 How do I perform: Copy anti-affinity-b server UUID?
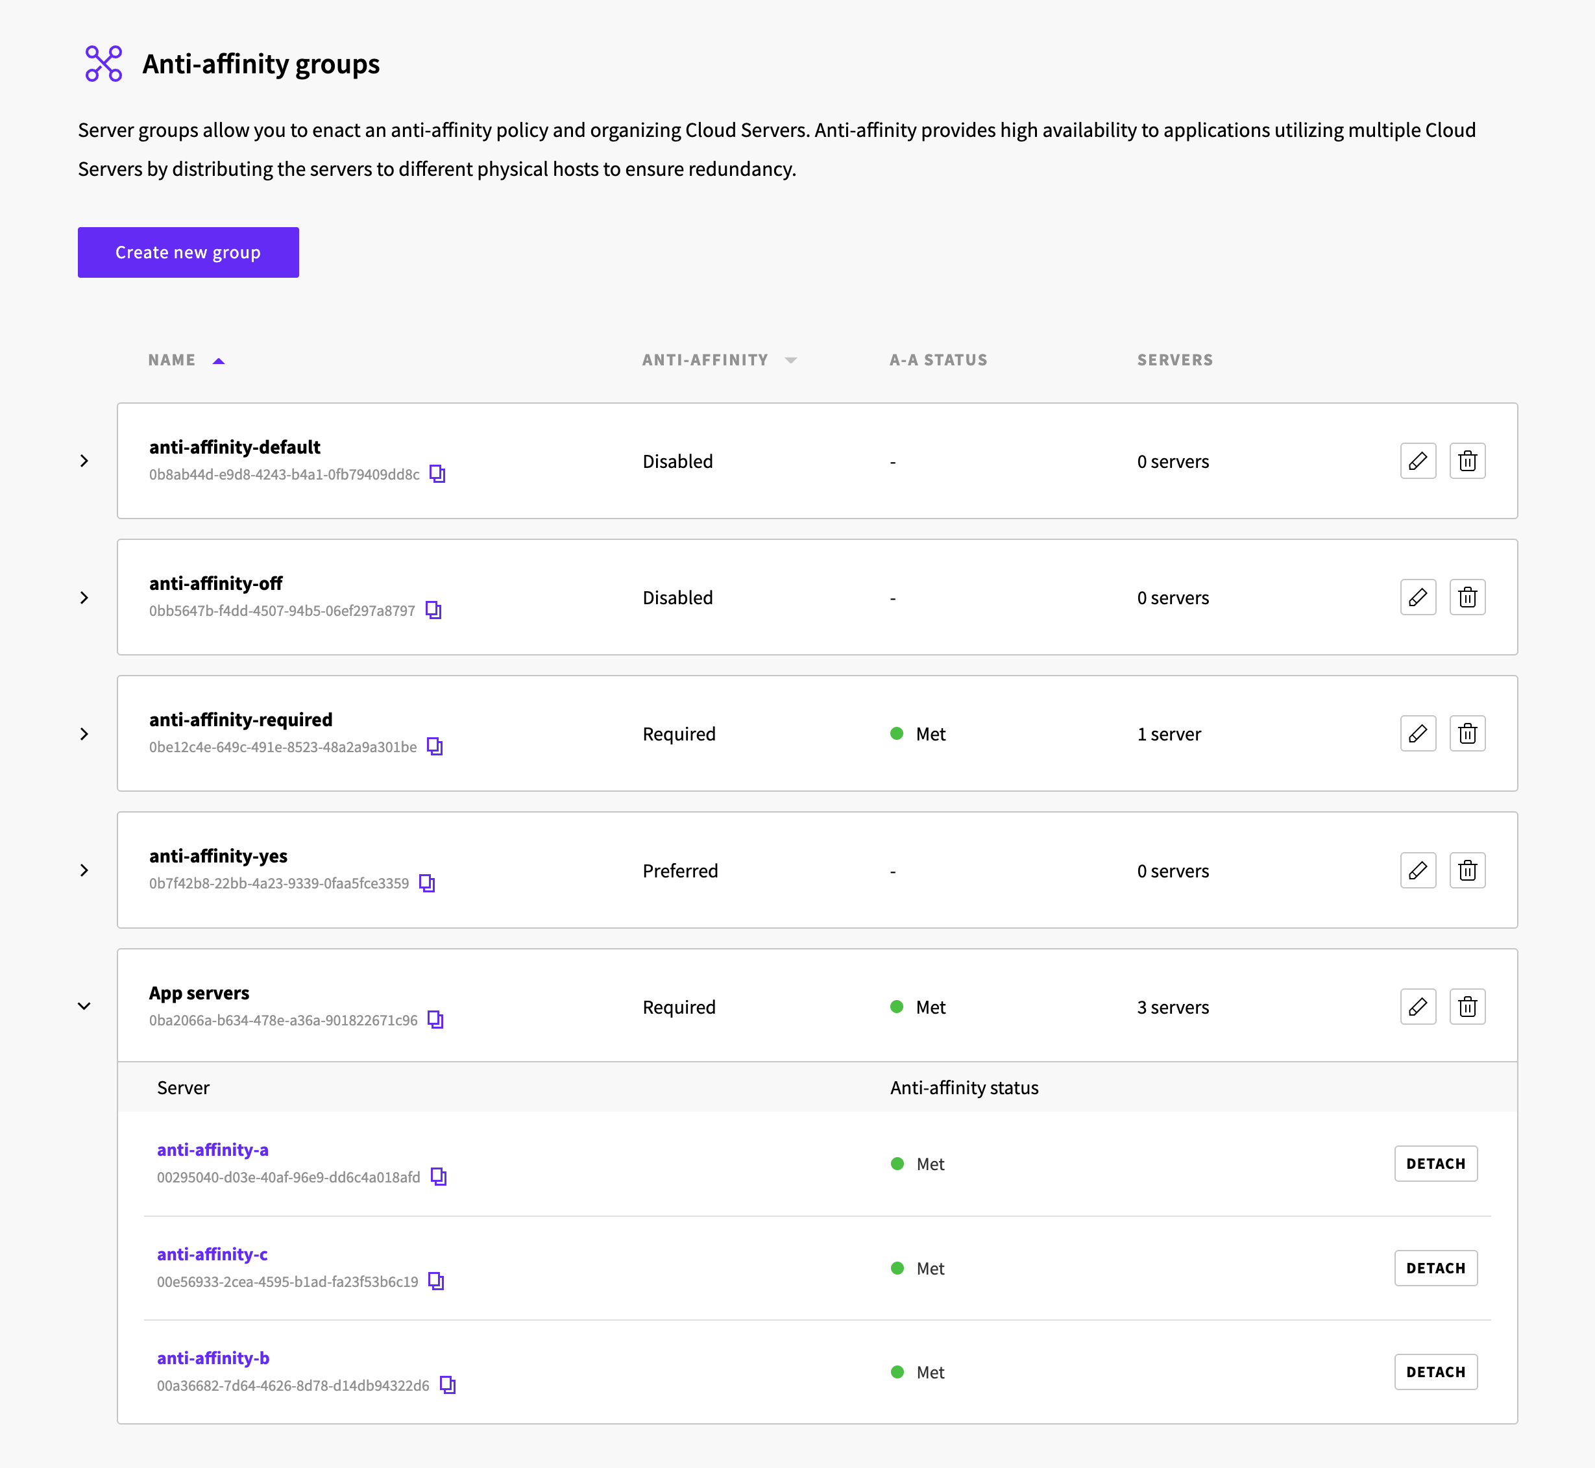point(448,1386)
